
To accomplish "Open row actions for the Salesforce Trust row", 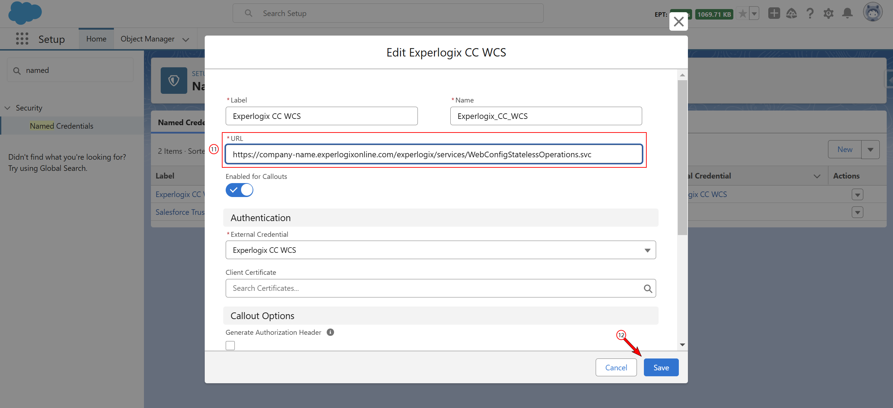I will click(x=857, y=212).
